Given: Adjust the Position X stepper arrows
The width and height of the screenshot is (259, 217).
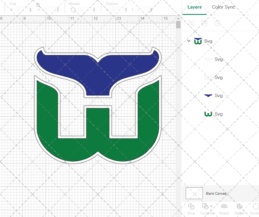Looking at the screenshot, I should [x=126, y=10].
